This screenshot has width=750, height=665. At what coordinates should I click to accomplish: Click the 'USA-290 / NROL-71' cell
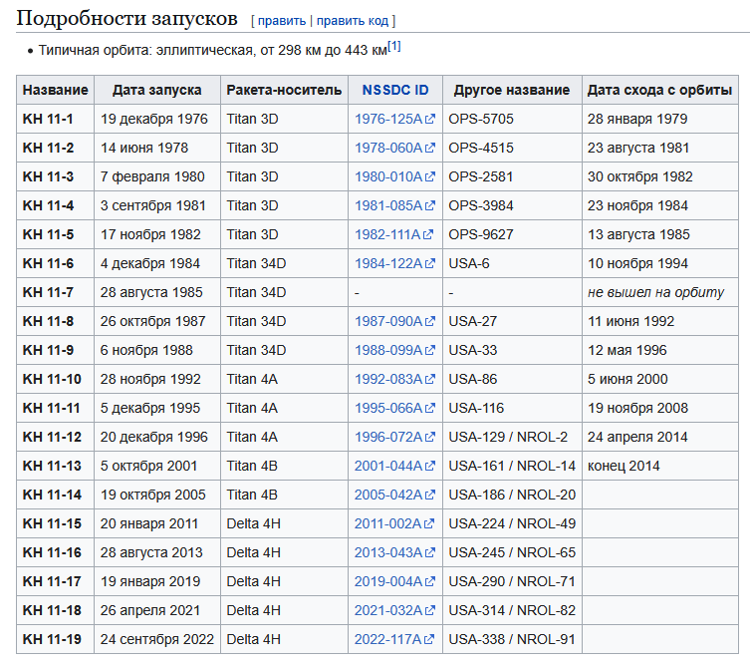pos(512,581)
